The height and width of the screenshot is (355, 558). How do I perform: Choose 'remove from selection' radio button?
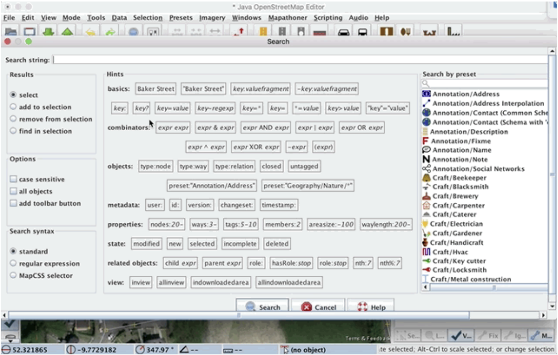(x=13, y=119)
